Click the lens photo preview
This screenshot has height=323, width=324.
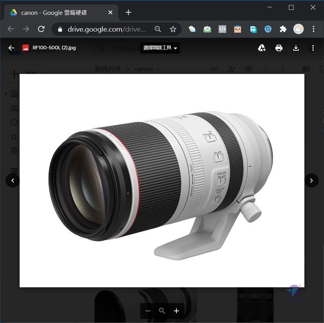(x=162, y=180)
